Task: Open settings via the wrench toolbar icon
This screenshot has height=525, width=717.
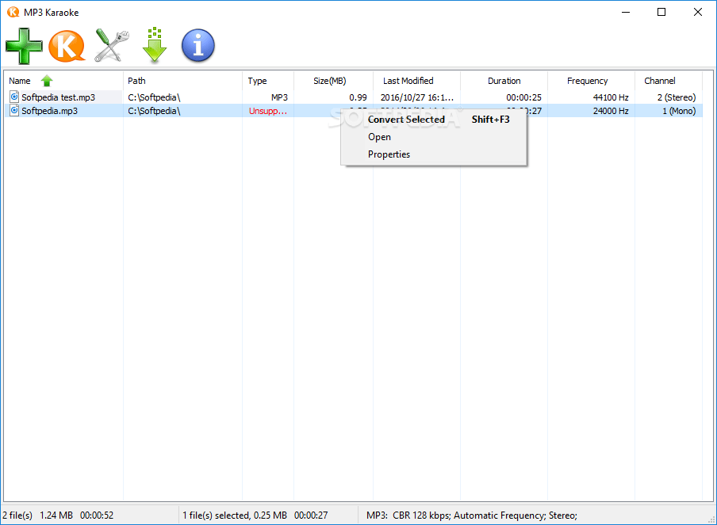Action: [110, 45]
